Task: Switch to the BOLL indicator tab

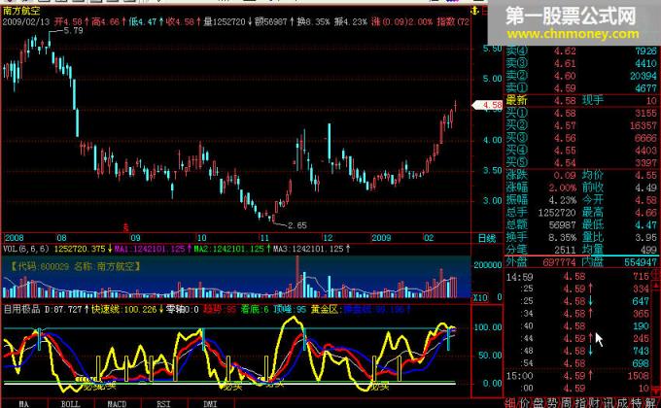Action: point(70,404)
